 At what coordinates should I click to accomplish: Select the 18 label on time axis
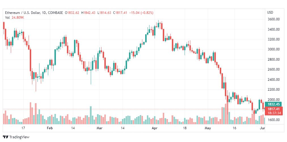click(185, 128)
